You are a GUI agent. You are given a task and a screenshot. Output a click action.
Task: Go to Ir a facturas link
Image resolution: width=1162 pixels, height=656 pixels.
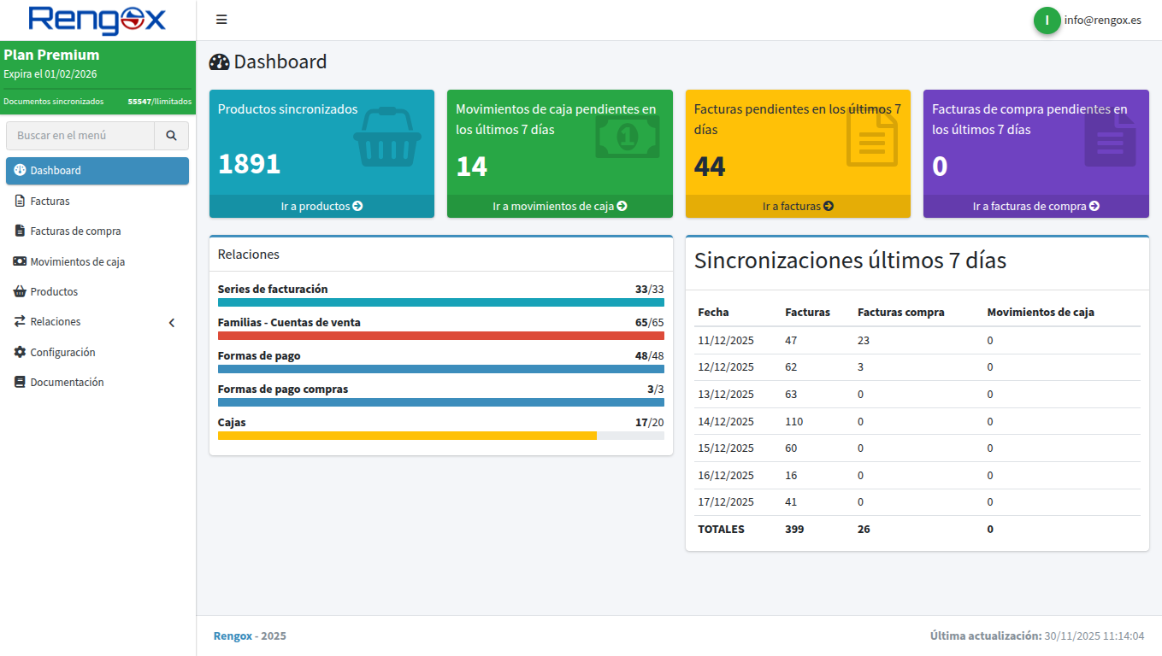click(x=798, y=207)
